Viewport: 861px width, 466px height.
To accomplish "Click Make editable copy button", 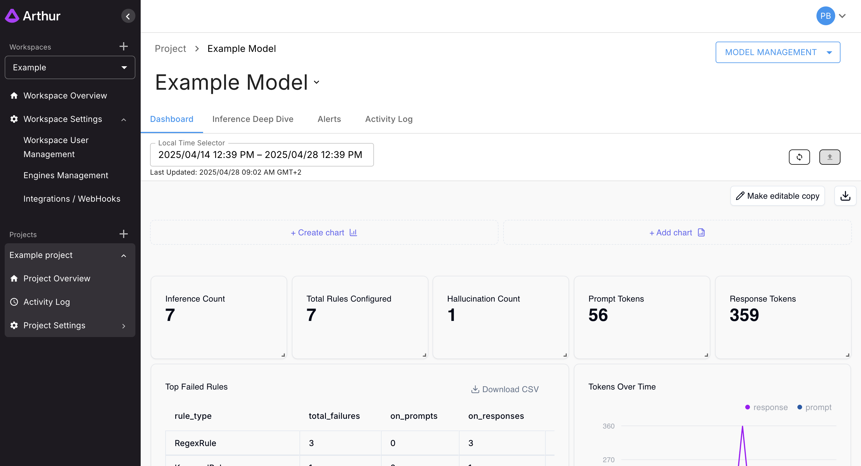I will pos(777,196).
